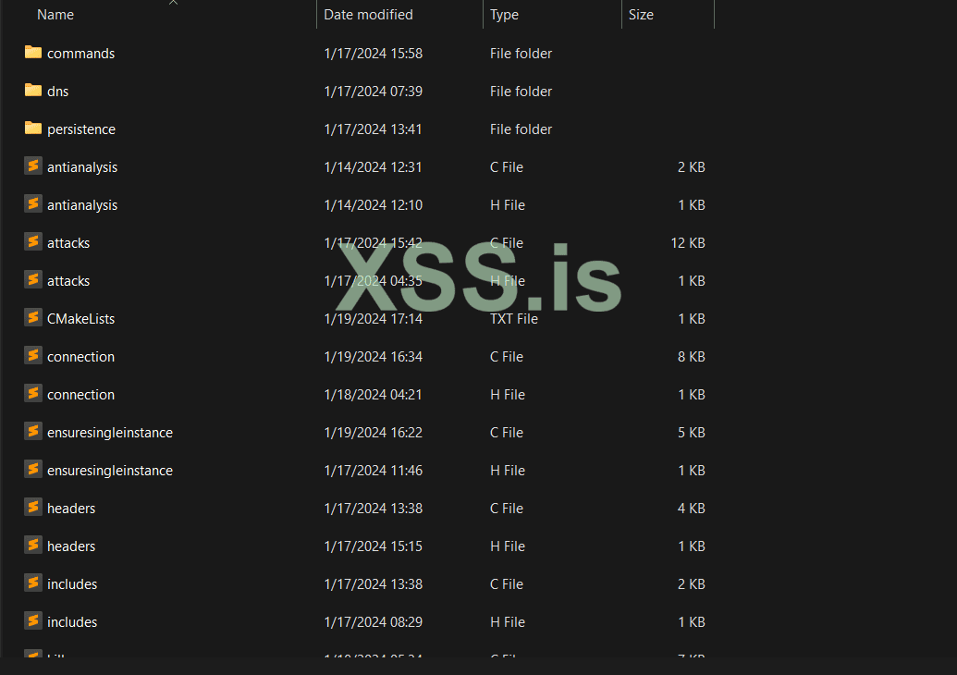Select the attacks H File icon
957x675 pixels.
click(x=33, y=279)
